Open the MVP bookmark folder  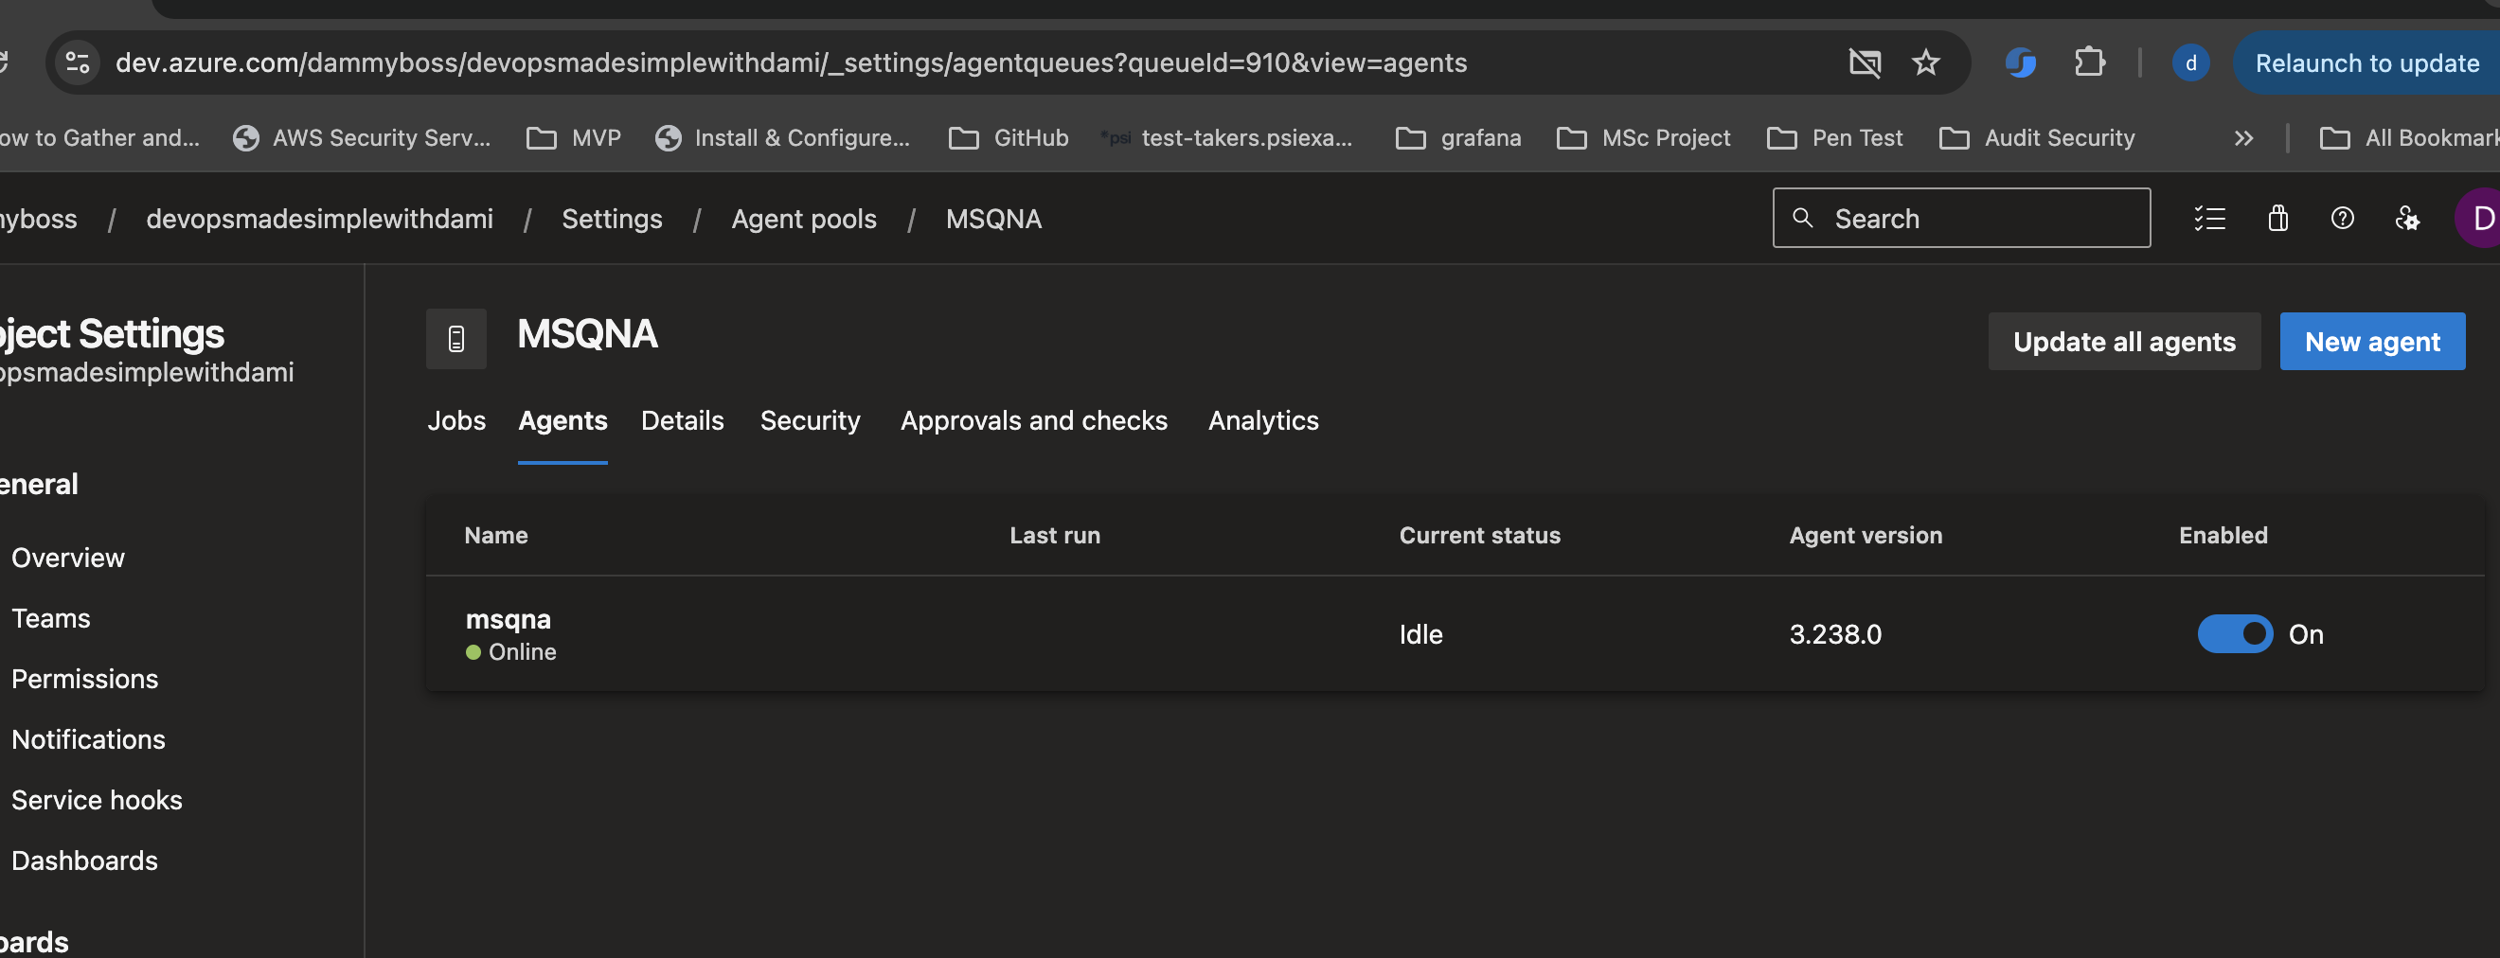[x=574, y=138]
